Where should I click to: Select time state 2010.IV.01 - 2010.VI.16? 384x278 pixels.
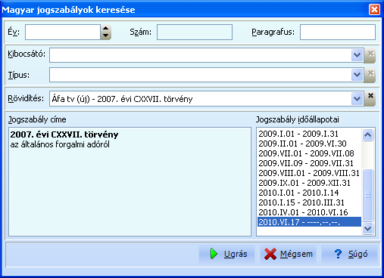coord(309,212)
